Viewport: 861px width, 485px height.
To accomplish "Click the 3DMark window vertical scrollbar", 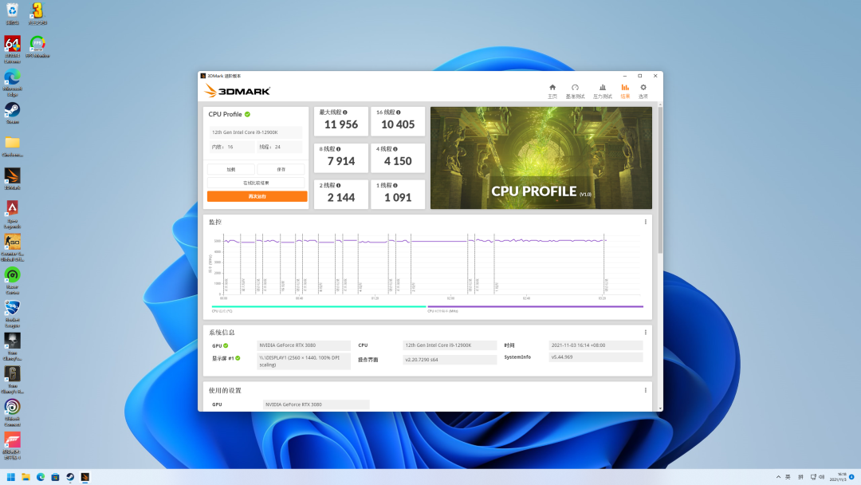I will [660, 179].
